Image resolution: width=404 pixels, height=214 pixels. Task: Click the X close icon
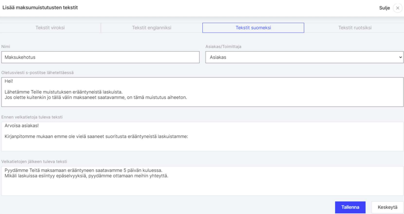pyautogui.click(x=397, y=8)
